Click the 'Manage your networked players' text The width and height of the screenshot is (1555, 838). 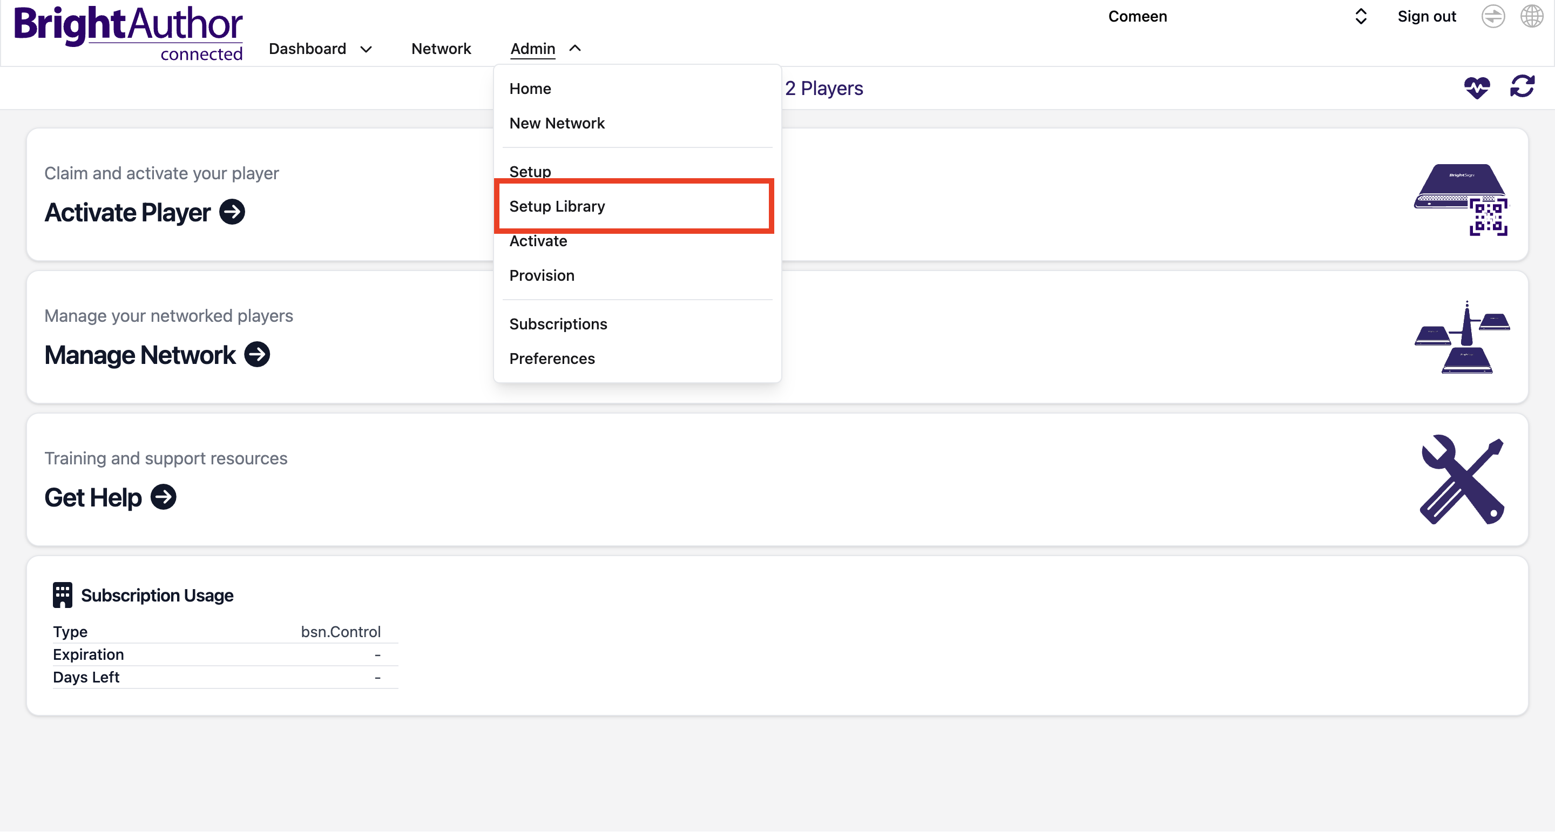168,316
